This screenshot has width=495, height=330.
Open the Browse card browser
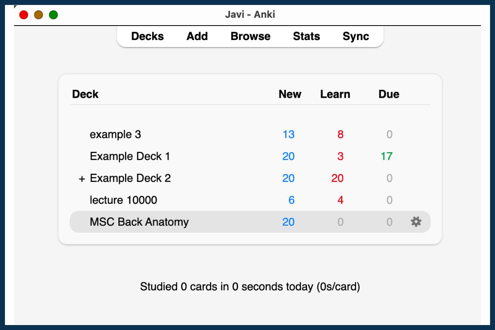click(x=250, y=36)
